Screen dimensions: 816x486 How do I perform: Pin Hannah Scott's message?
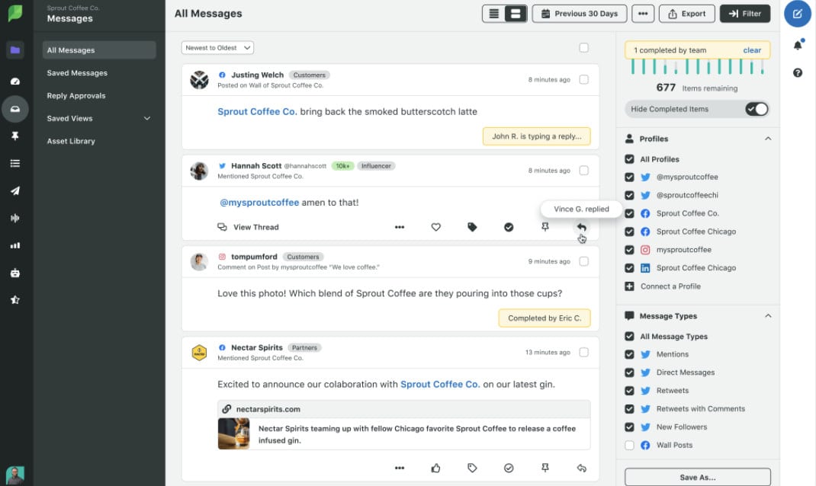(x=545, y=227)
